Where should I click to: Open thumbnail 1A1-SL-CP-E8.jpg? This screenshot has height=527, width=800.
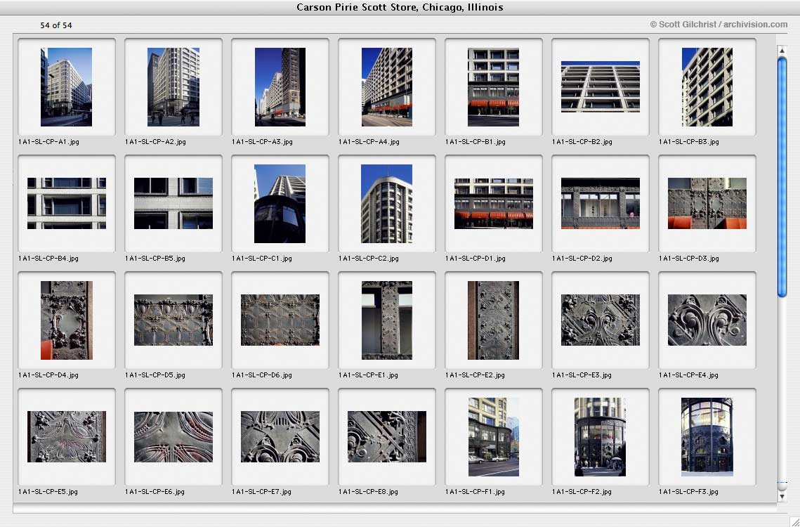click(x=387, y=436)
